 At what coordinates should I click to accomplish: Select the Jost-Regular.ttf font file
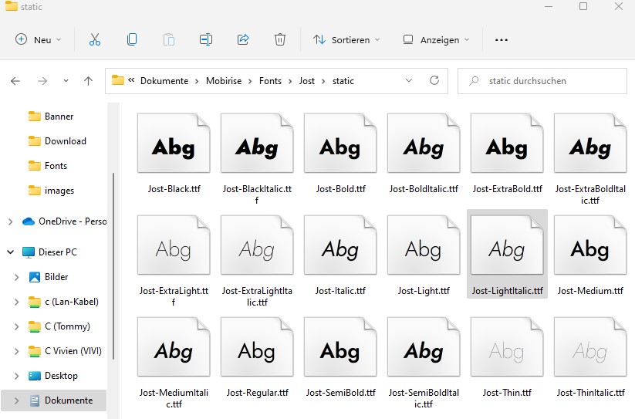tap(257, 358)
